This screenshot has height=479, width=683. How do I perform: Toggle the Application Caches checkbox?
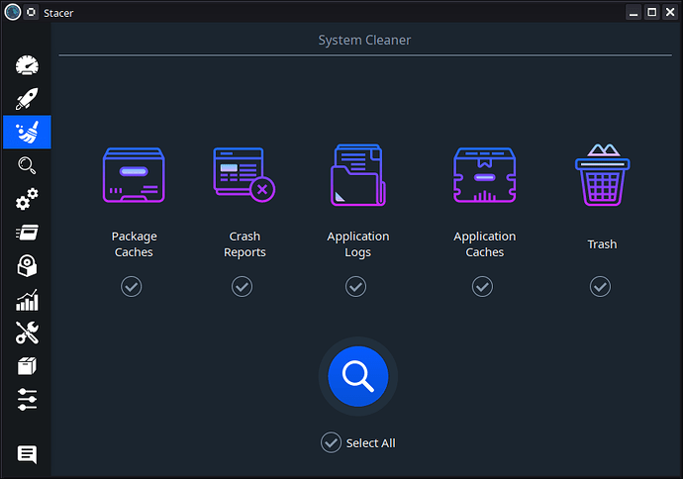pyautogui.click(x=482, y=287)
